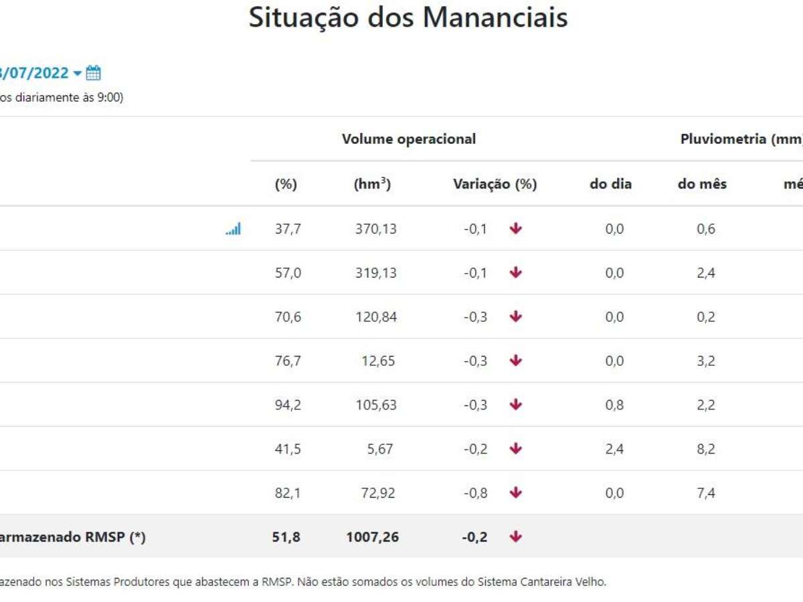Click the down arrow in the 120,84 row
Viewport: 803px width, 602px height.
515,317
